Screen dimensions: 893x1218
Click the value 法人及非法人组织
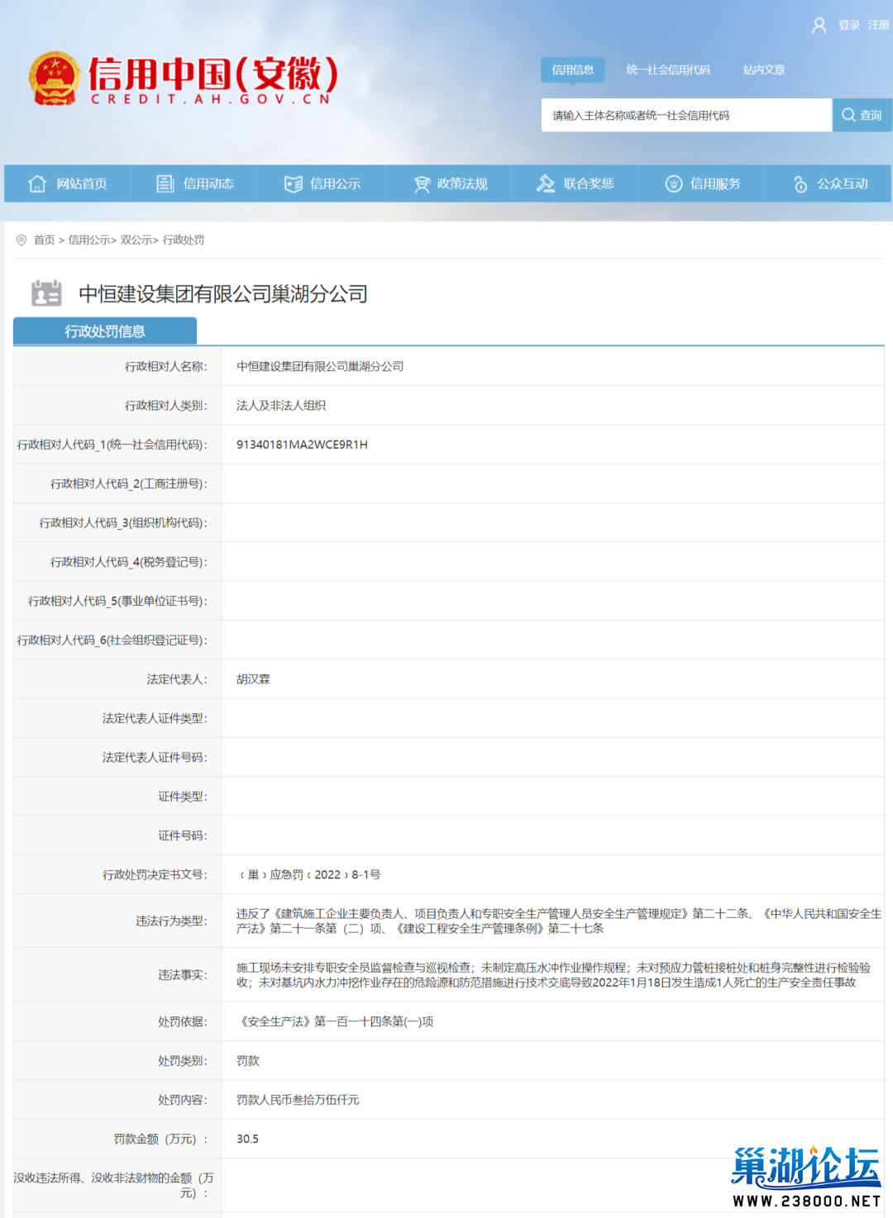pyautogui.click(x=281, y=405)
